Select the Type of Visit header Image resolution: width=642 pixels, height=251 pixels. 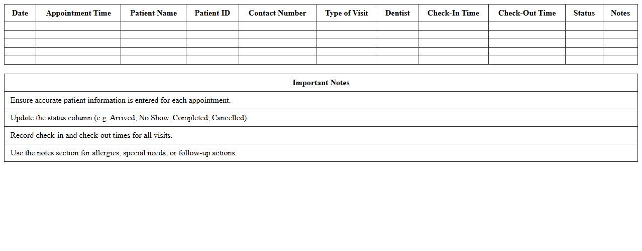coord(347,13)
